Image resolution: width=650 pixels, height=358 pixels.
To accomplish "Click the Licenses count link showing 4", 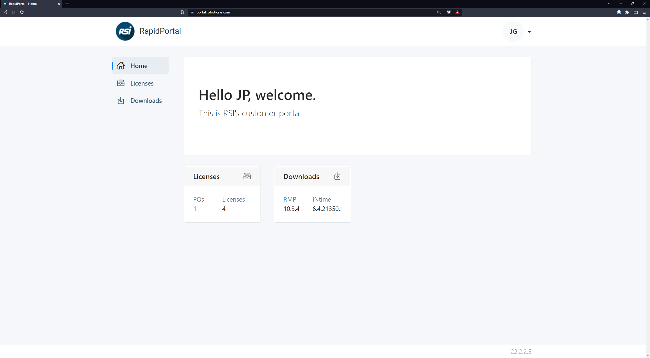I will click(224, 208).
